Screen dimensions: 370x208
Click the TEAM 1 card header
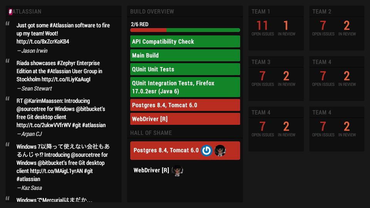click(261, 12)
